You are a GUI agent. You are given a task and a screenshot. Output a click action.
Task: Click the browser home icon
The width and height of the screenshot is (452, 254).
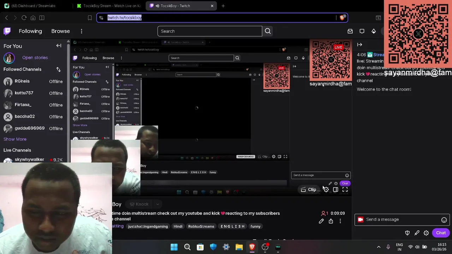click(x=33, y=18)
